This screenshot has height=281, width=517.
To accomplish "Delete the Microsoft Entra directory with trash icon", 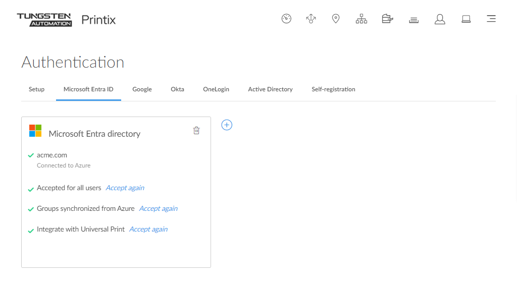I will [x=196, y=131].
